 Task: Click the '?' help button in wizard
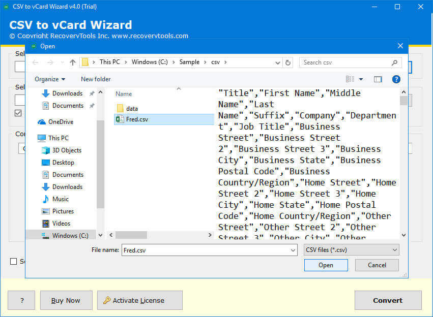(x=21, y=300)
